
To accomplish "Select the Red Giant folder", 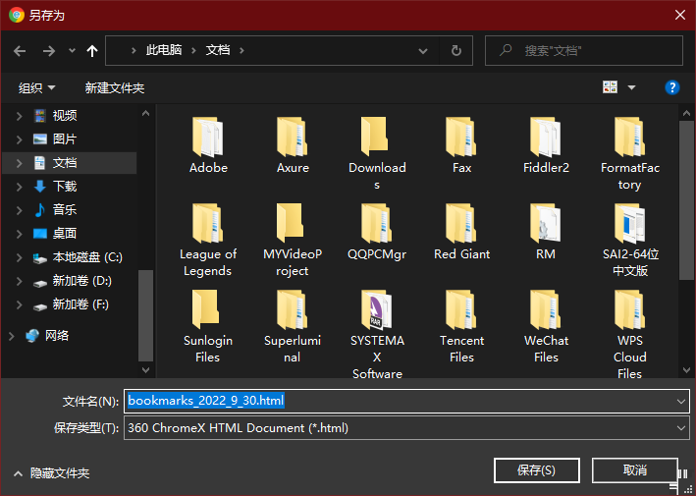I will click(461, 231).
